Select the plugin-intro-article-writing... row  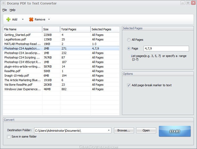(x=61, y=67)
